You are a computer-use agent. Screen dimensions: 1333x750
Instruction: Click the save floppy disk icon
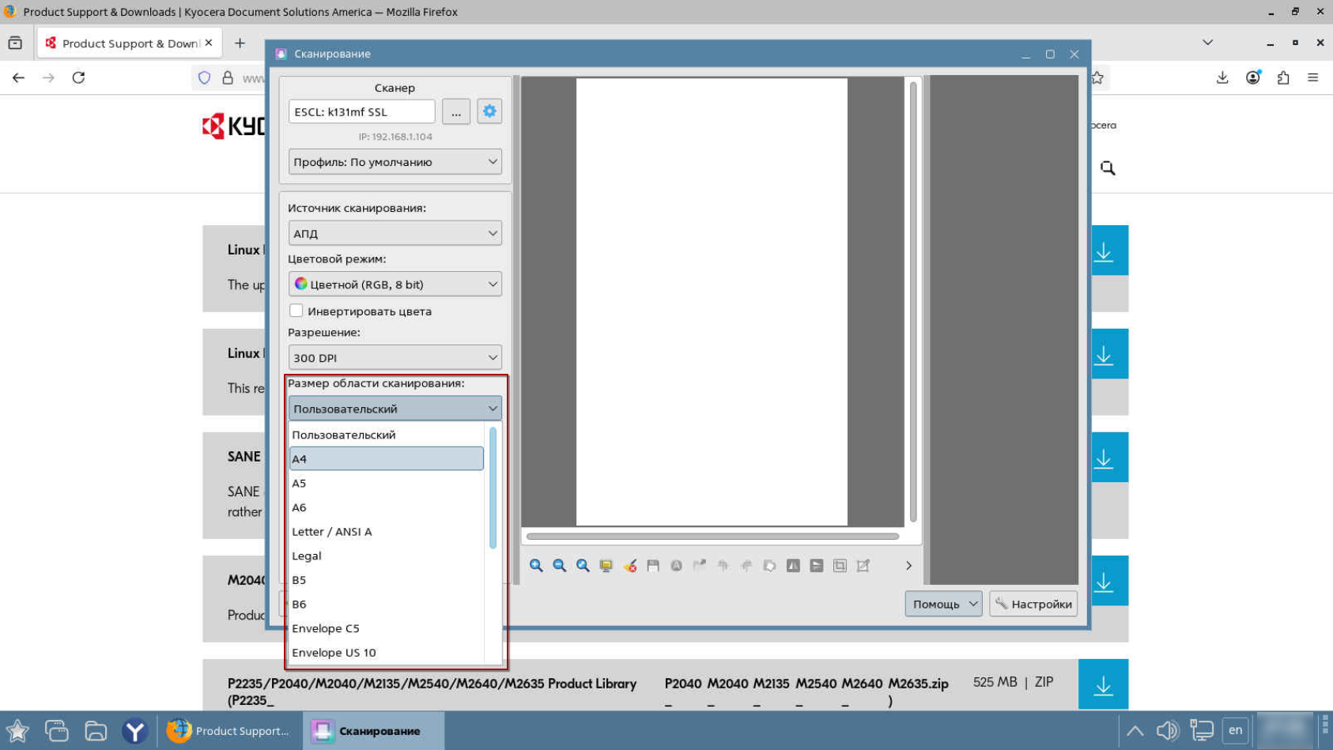(653, 566)
